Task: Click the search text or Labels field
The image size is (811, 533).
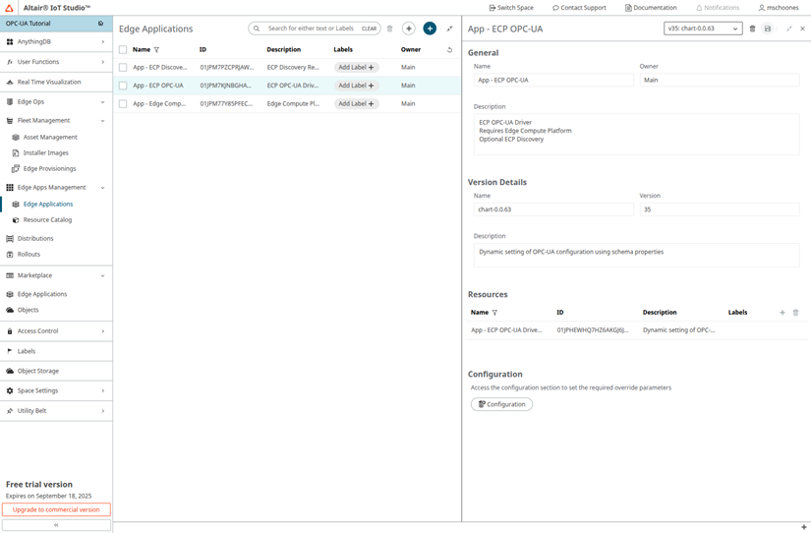Action: click(311, 29)
